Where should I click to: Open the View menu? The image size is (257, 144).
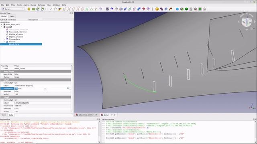coord(13,5)
